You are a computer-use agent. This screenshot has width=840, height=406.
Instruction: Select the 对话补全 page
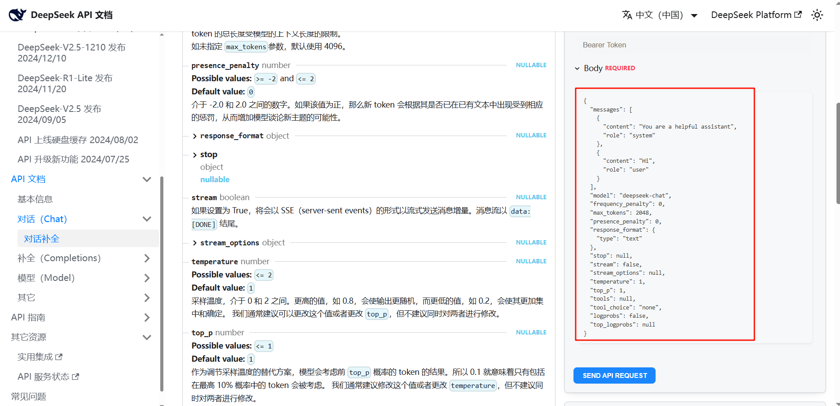pos(88,238)
